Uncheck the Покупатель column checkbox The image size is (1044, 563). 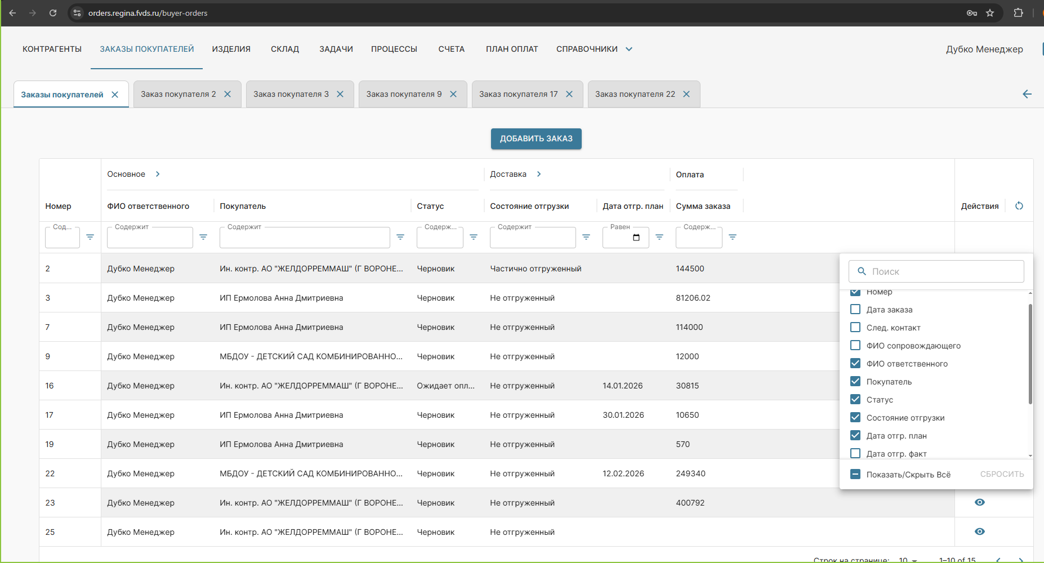click(x=855, y=382)
